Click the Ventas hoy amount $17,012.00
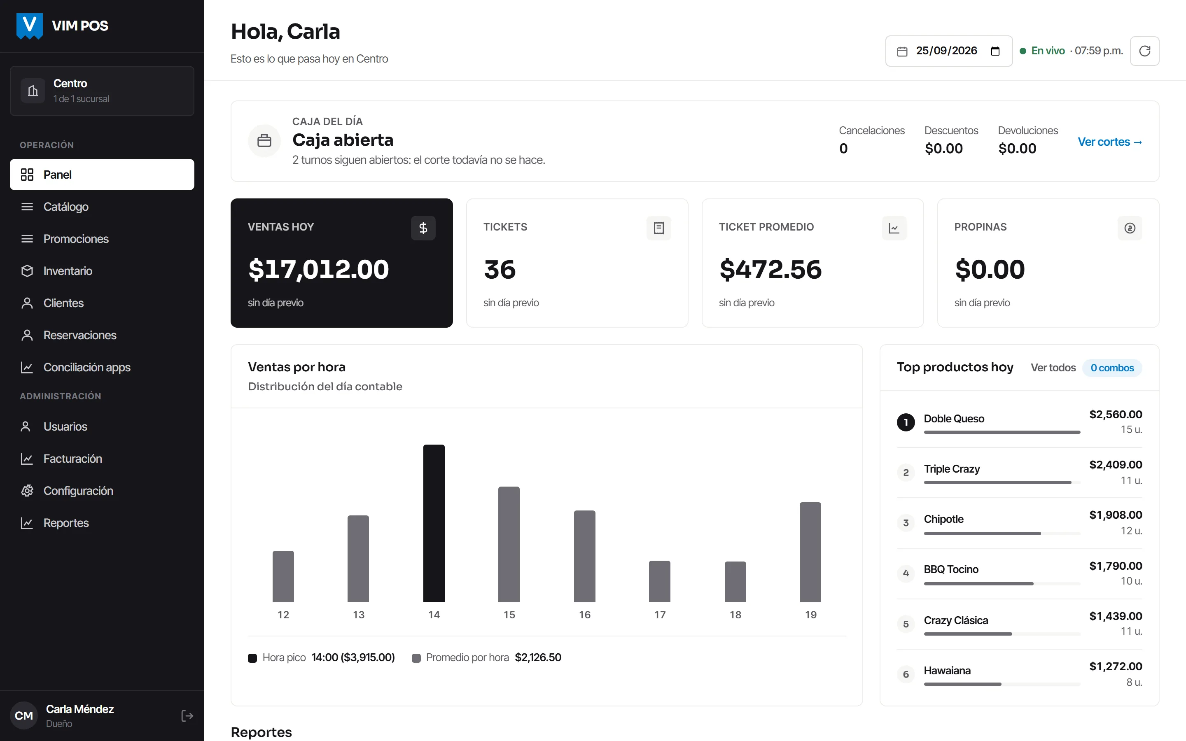The width and height of the screenshot is (1186, 741). [319, 269]
